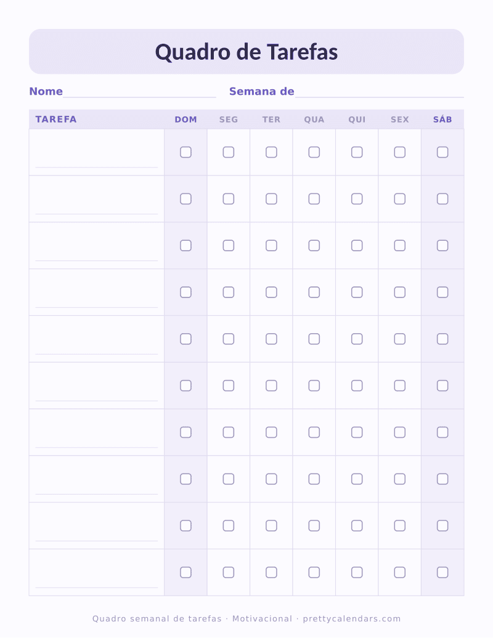
Task: Check the DOM box in first task row
Action: [x=185, y=152]
